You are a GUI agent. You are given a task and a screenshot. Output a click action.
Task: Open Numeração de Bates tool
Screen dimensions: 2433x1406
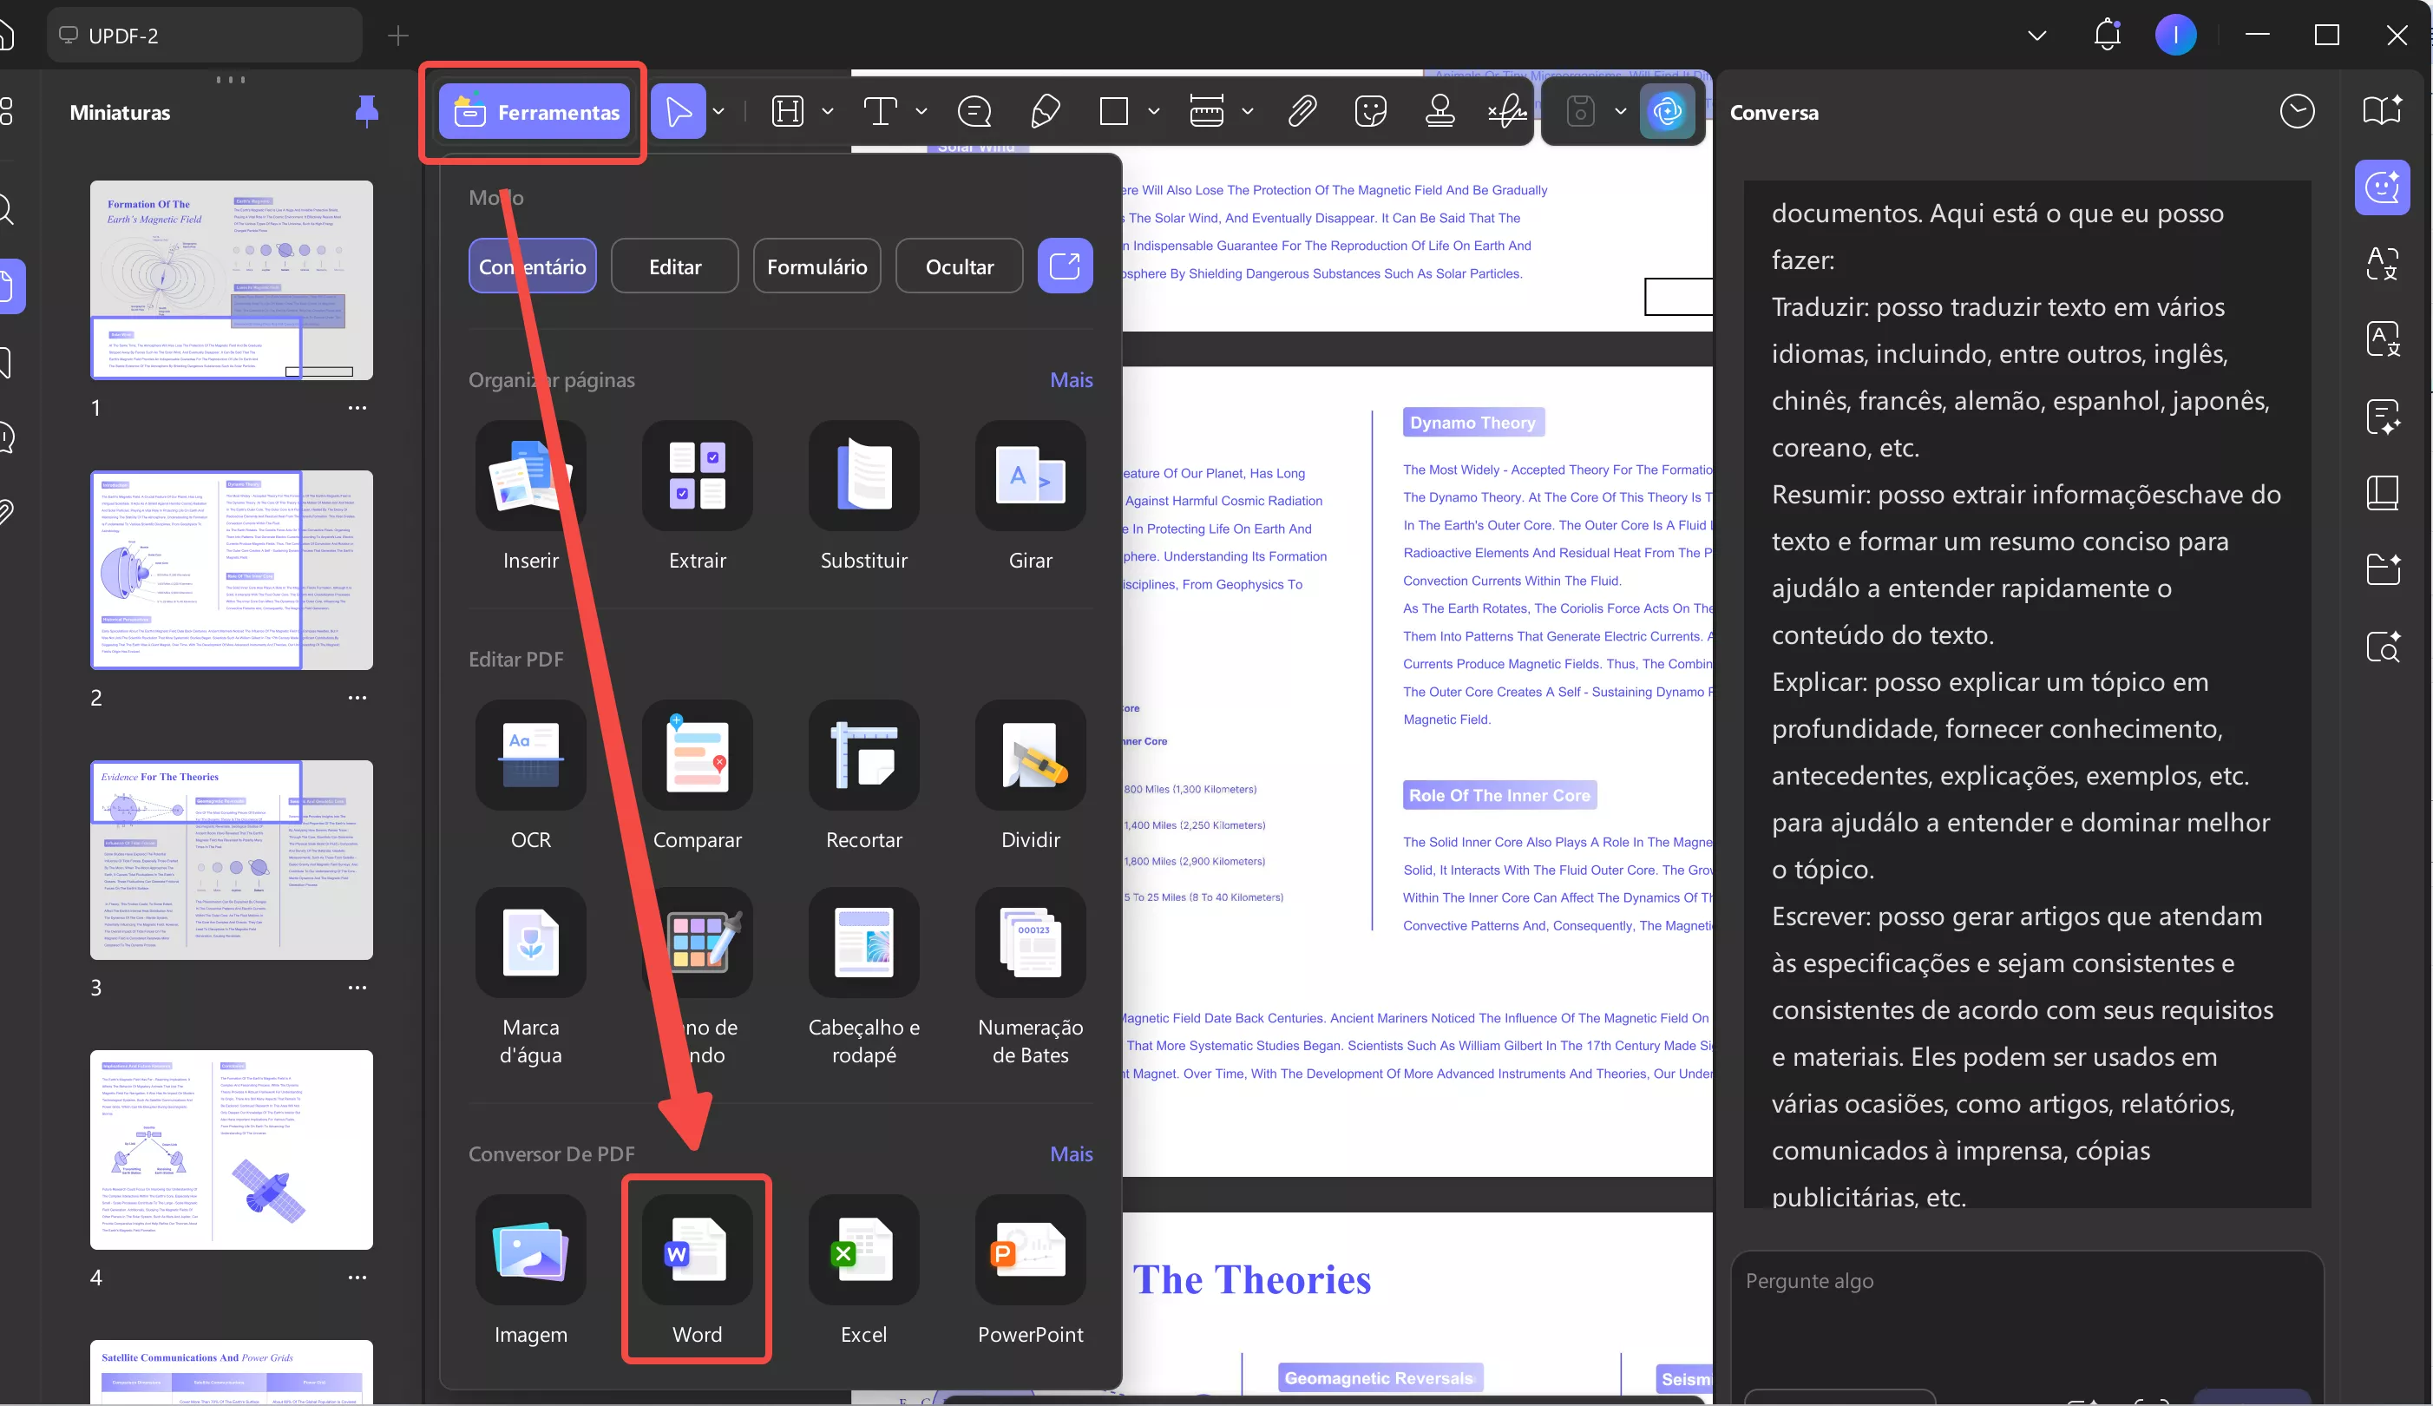point(1030,943)
